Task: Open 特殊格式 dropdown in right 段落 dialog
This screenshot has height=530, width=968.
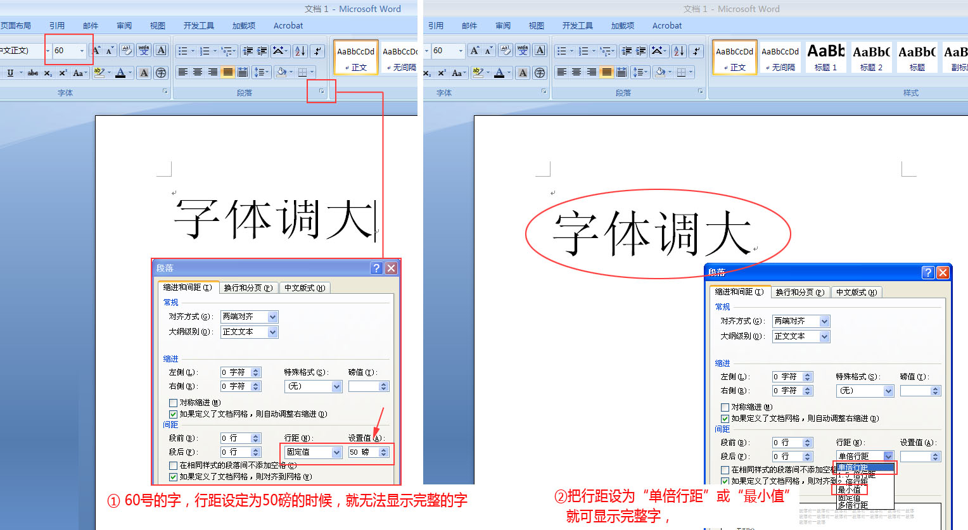Action: pyautogui.click(x=888, y=391)
